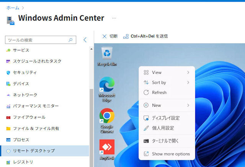Screen dimensions: 245x167
Task: Open the New menu entry
Action: click(x=167, y=105)
